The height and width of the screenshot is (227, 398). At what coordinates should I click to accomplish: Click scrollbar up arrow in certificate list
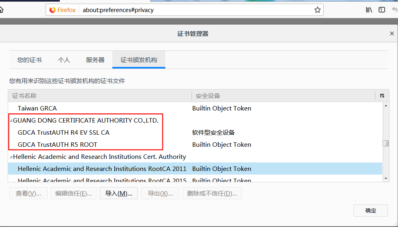pos(386,105)
